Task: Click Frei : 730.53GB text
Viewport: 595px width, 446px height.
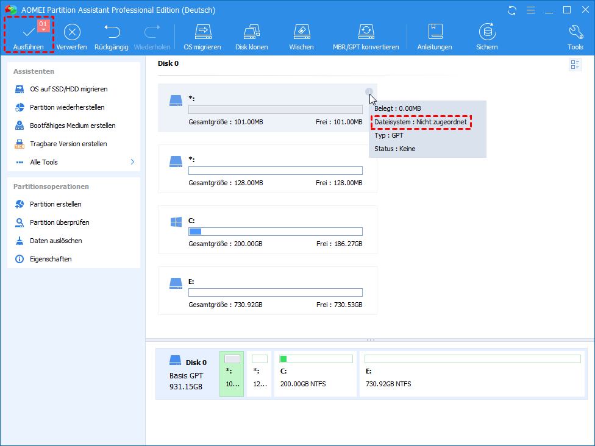Action: (339, 305)
